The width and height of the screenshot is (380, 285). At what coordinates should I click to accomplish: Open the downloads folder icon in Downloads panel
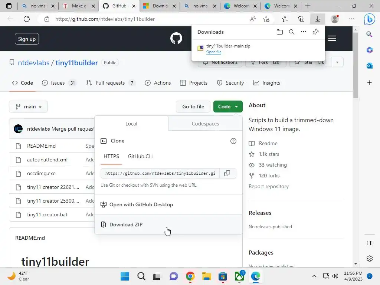coord(280,32)
